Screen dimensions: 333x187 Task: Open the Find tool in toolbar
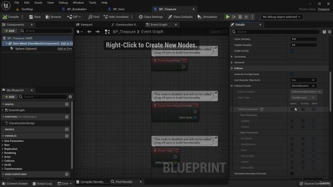pyautogui.click(x=94, y=17)
